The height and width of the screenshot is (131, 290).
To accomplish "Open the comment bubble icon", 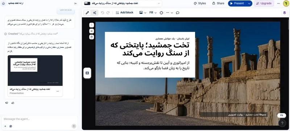I will [x=178, y=13].
